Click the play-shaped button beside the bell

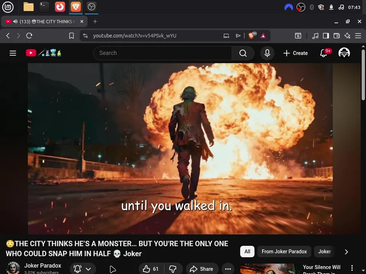(x=113, y=269)
